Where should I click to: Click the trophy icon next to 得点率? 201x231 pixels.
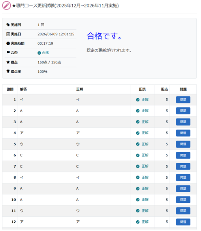[x=8, y=71]
